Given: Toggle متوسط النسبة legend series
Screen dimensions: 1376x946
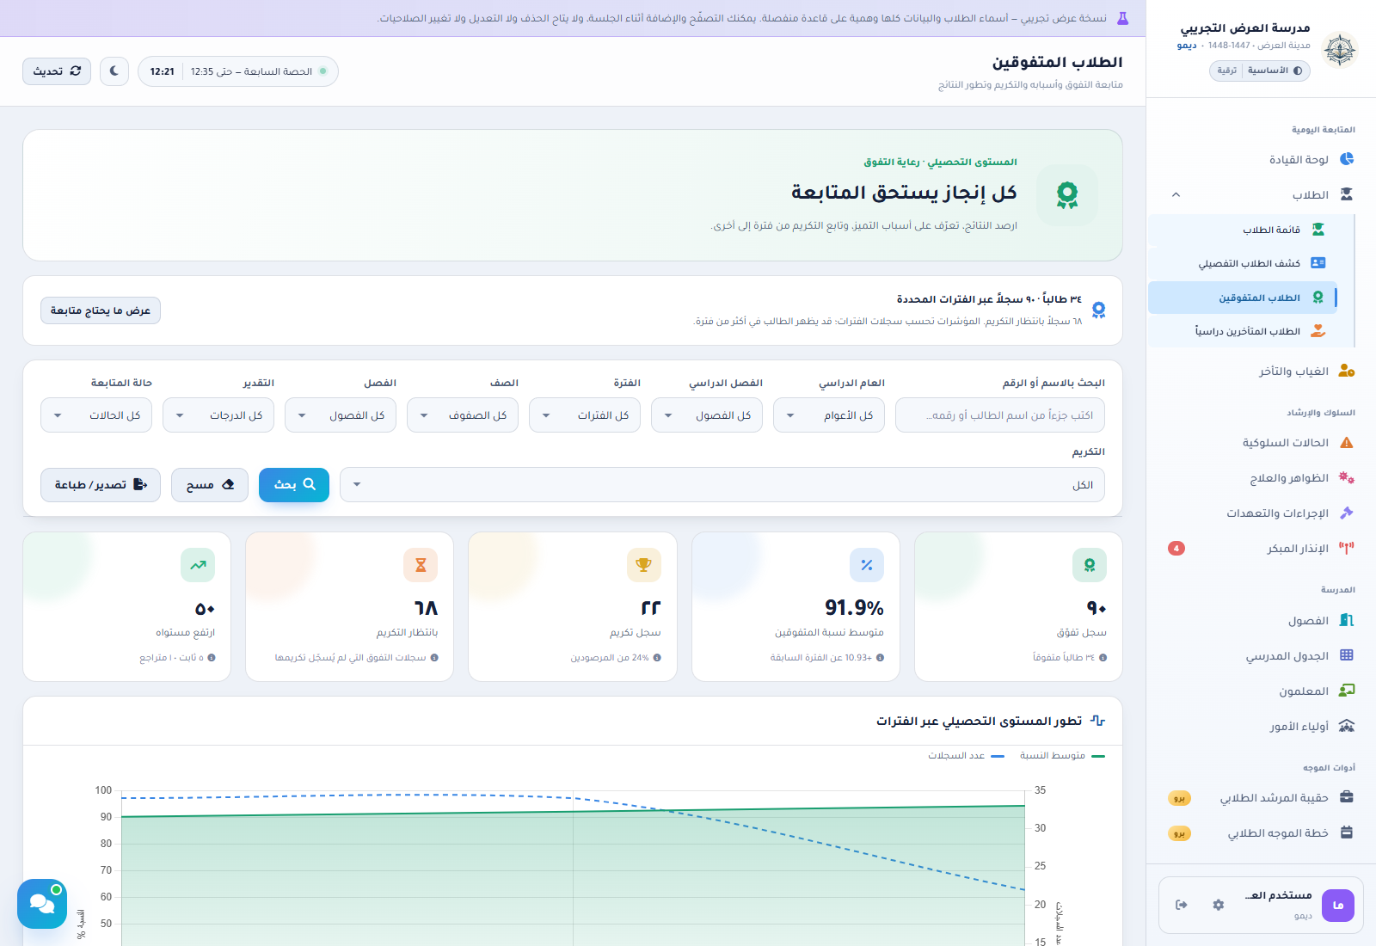Looking at the screenshot, I should pyautogui.click(x=1062, y=756).
